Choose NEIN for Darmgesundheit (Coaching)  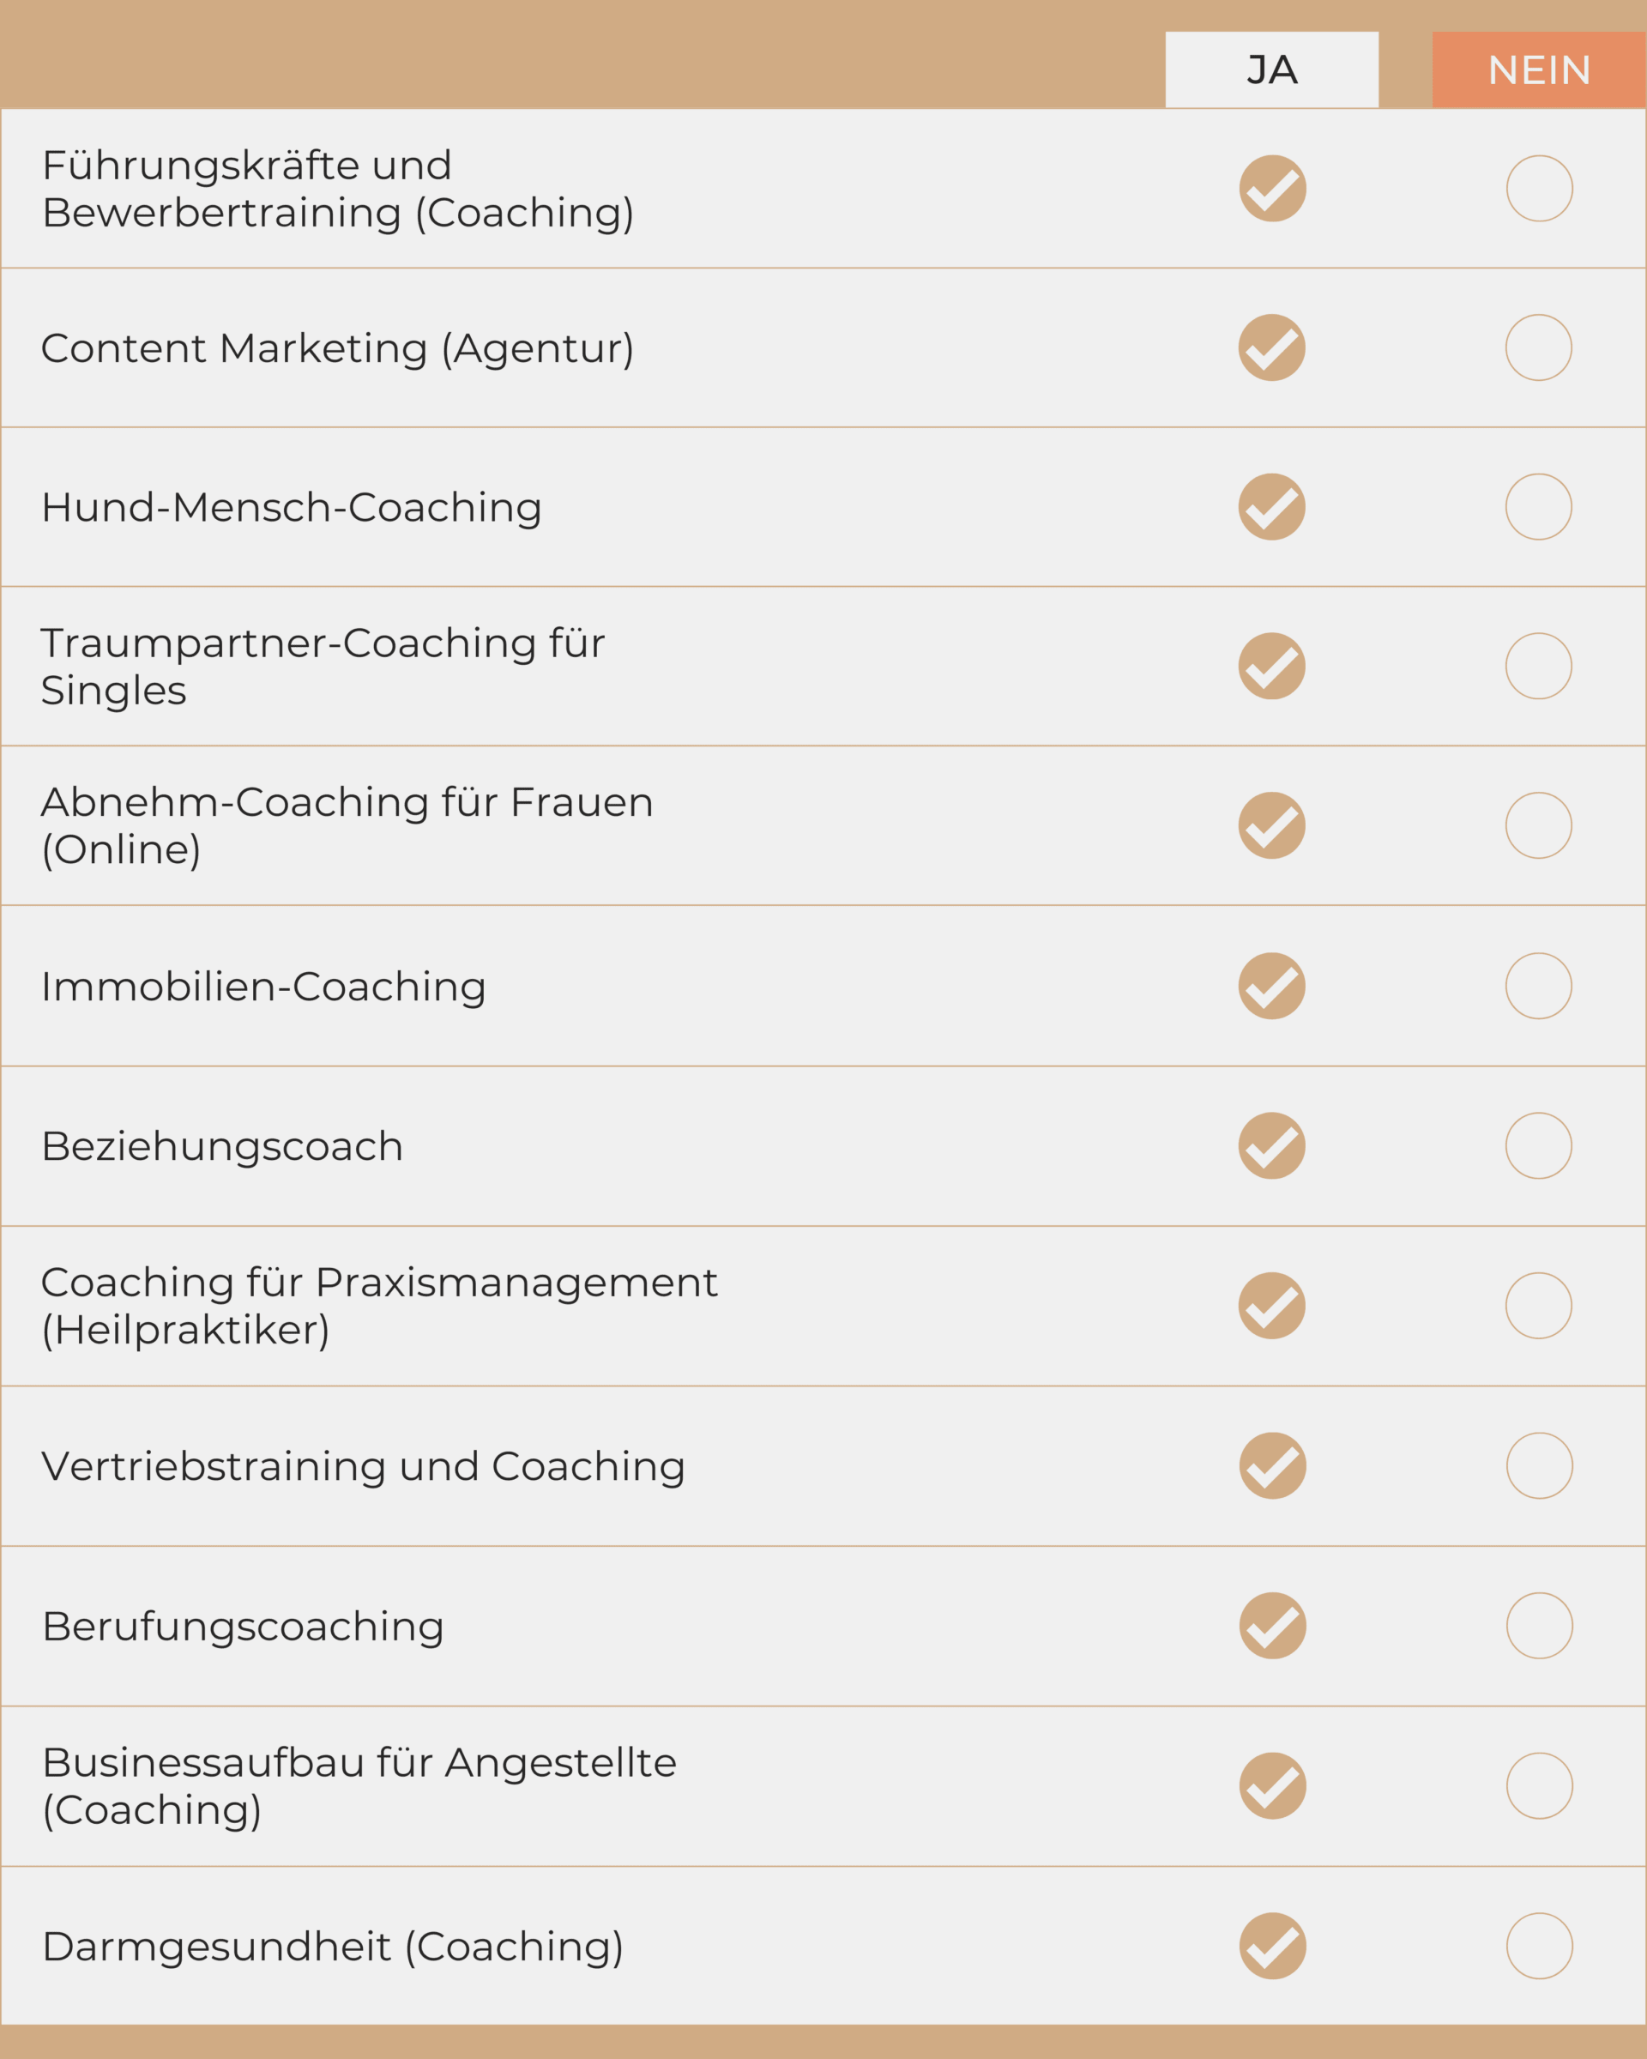click(x=1539, y=1946)
